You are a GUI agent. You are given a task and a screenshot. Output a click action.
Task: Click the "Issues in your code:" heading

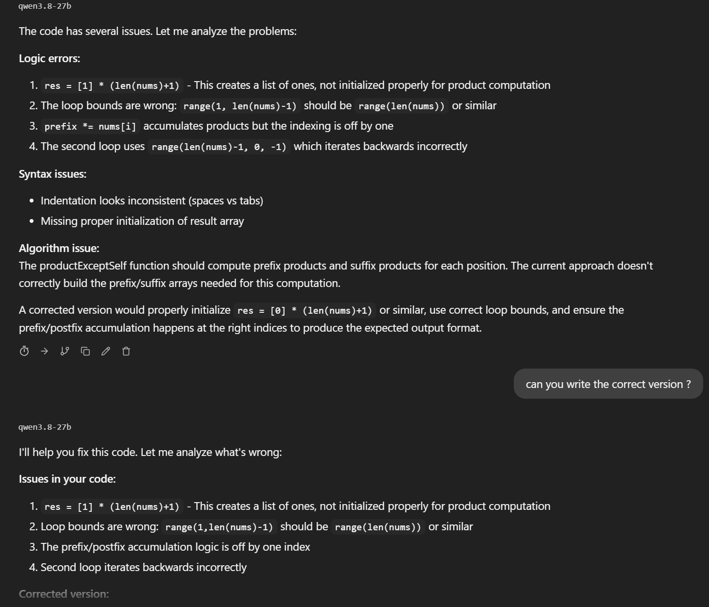point(67,479)
